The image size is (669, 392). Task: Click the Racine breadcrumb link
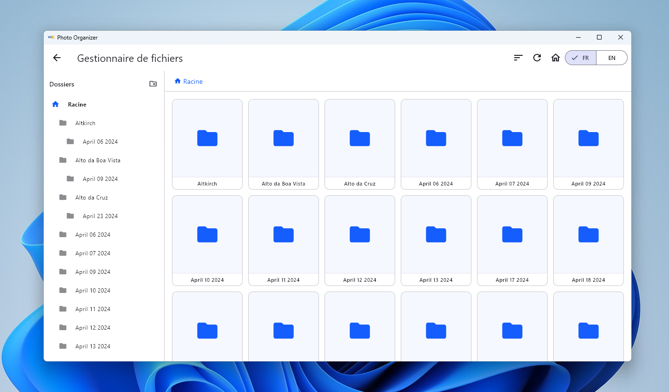(x=192, y=81)
